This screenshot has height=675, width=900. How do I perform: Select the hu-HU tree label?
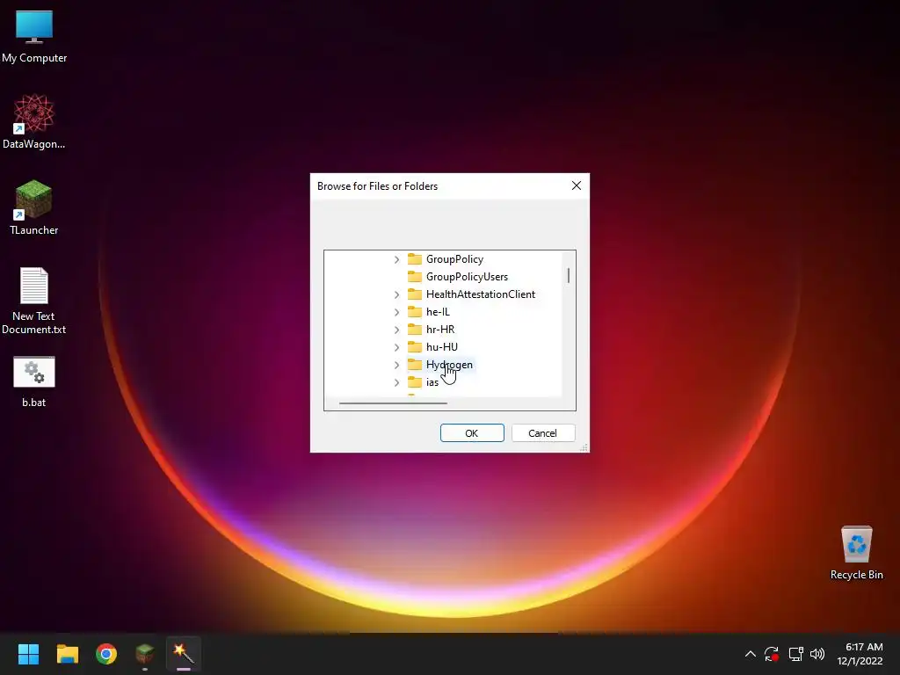tap(442, 346)
